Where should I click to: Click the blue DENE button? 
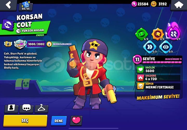point(59,121)
